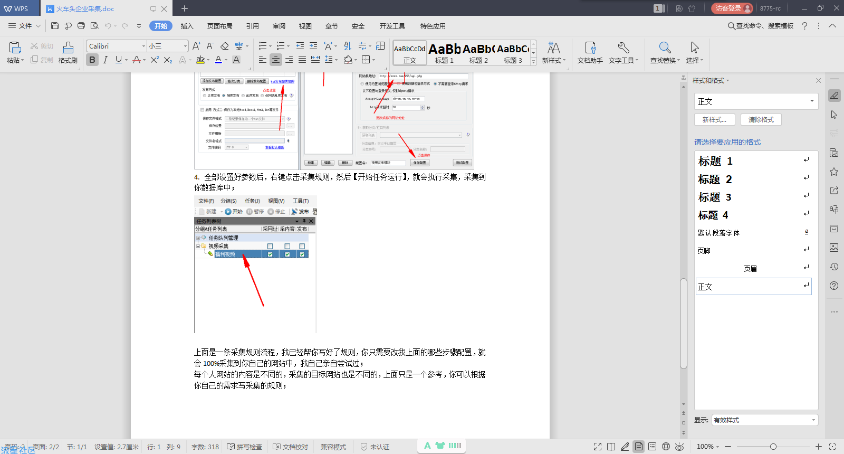Click the print icon in quick access toolbar
This screenshot has height=454, width=844.
coord(81,25)
